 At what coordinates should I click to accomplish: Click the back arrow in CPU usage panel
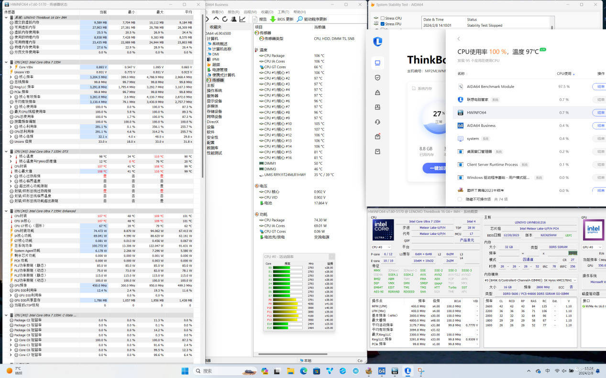(x=458, y=39)
